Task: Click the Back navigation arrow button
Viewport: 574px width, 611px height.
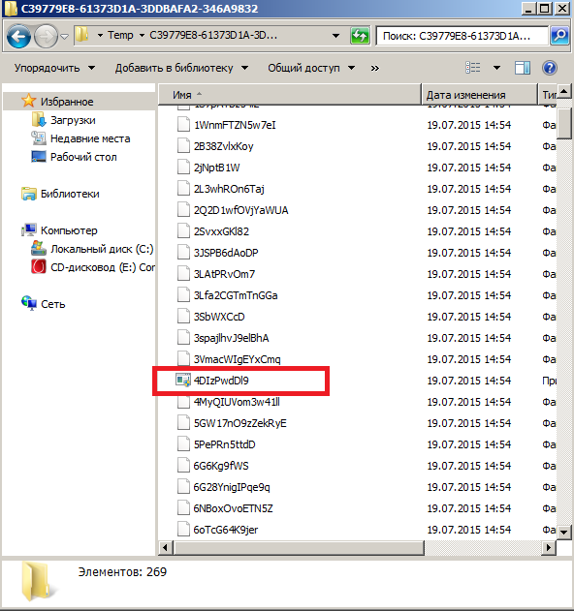Action: (18, 36)
